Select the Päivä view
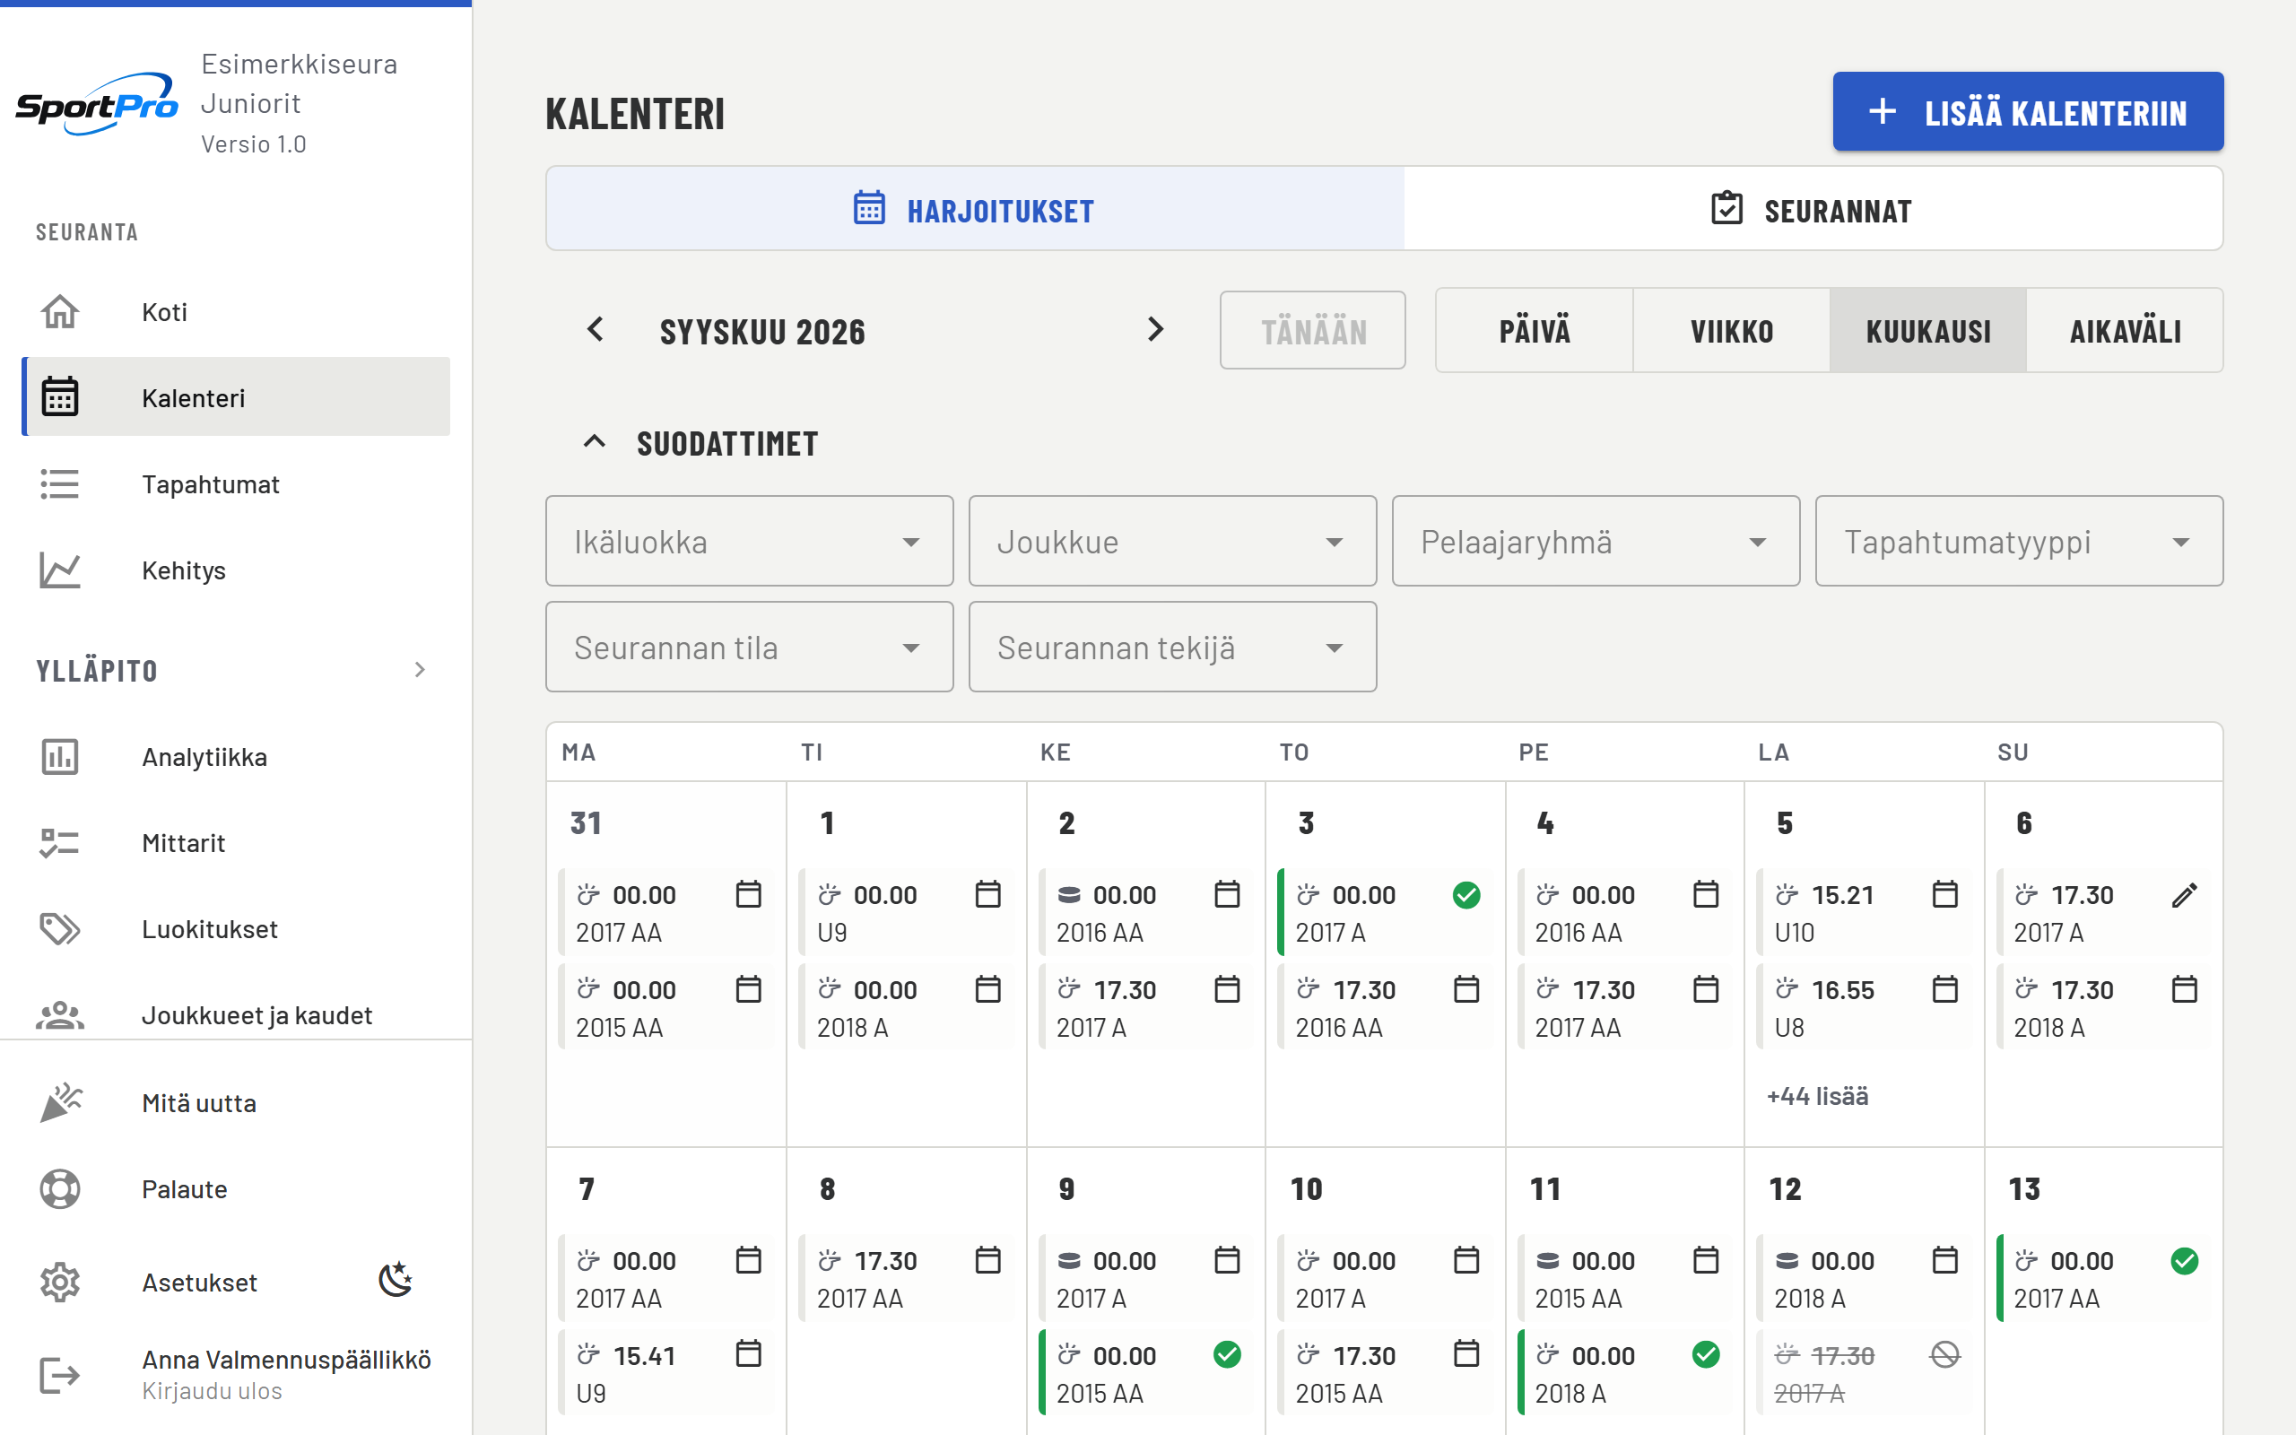 tap(1535, 330)
